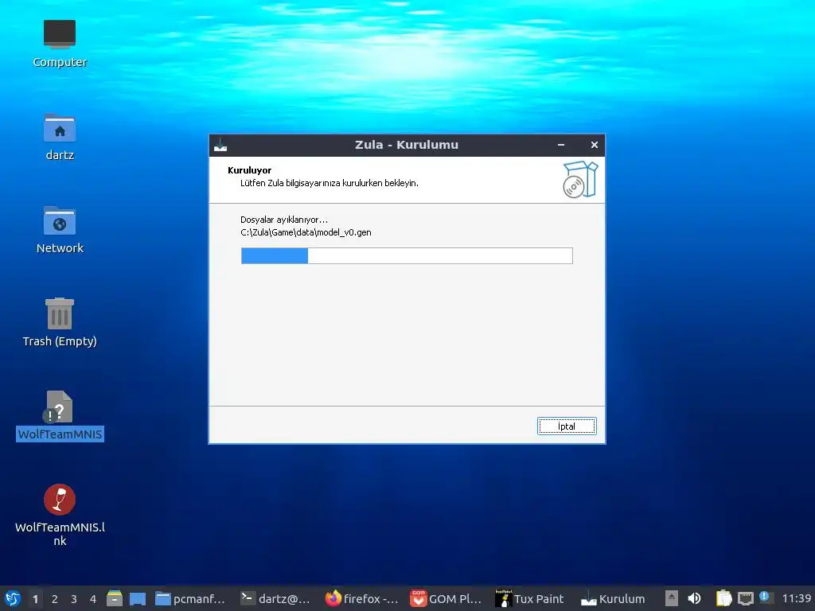Switch to workspace 3

point(74,599)
